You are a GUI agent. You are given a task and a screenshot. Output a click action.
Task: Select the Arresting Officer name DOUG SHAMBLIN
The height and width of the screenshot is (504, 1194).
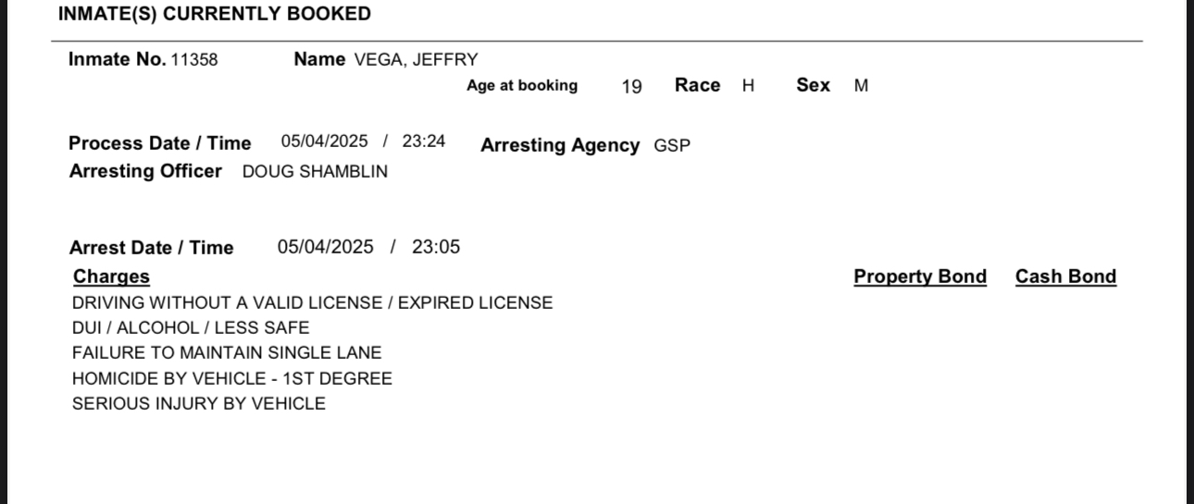(x=315, y=172)
